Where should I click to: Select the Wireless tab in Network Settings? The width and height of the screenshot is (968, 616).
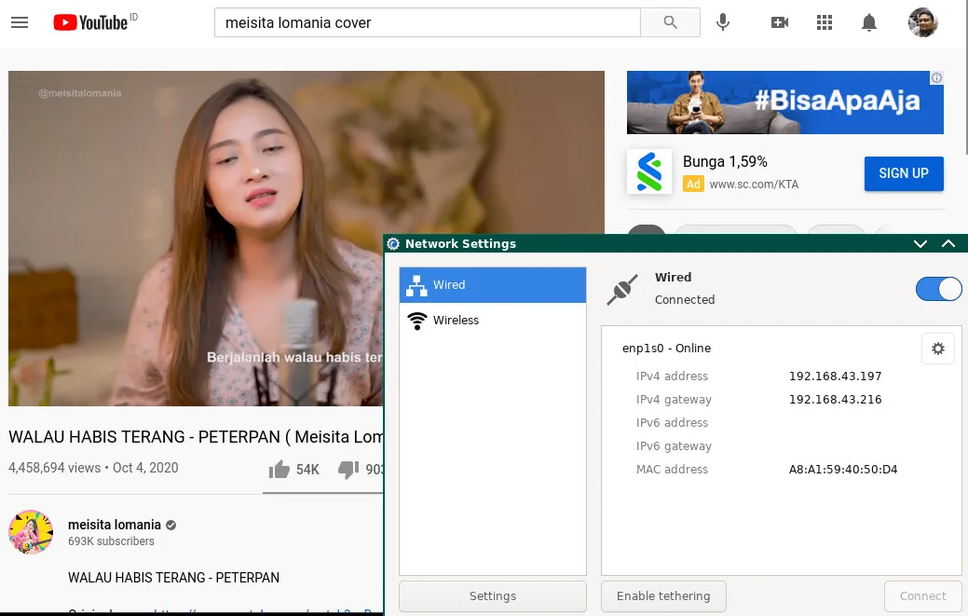point(493,321)
